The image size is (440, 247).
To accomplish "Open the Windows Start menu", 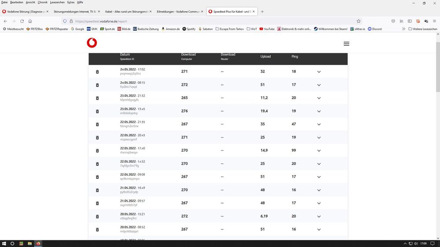I will coord(4,243).
